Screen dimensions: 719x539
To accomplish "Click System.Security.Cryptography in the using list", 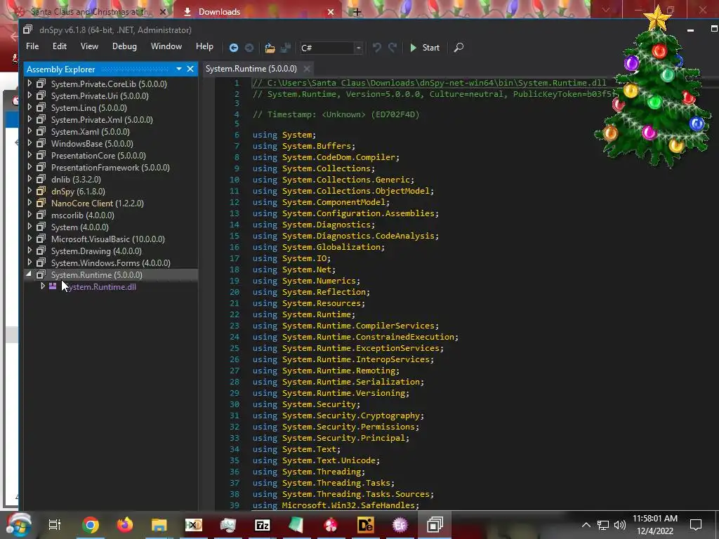I will (351, 415).
